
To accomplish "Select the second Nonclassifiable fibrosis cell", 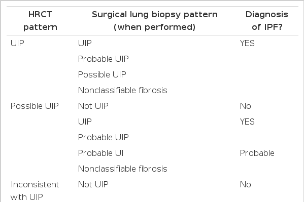I will tap(122, 169).
